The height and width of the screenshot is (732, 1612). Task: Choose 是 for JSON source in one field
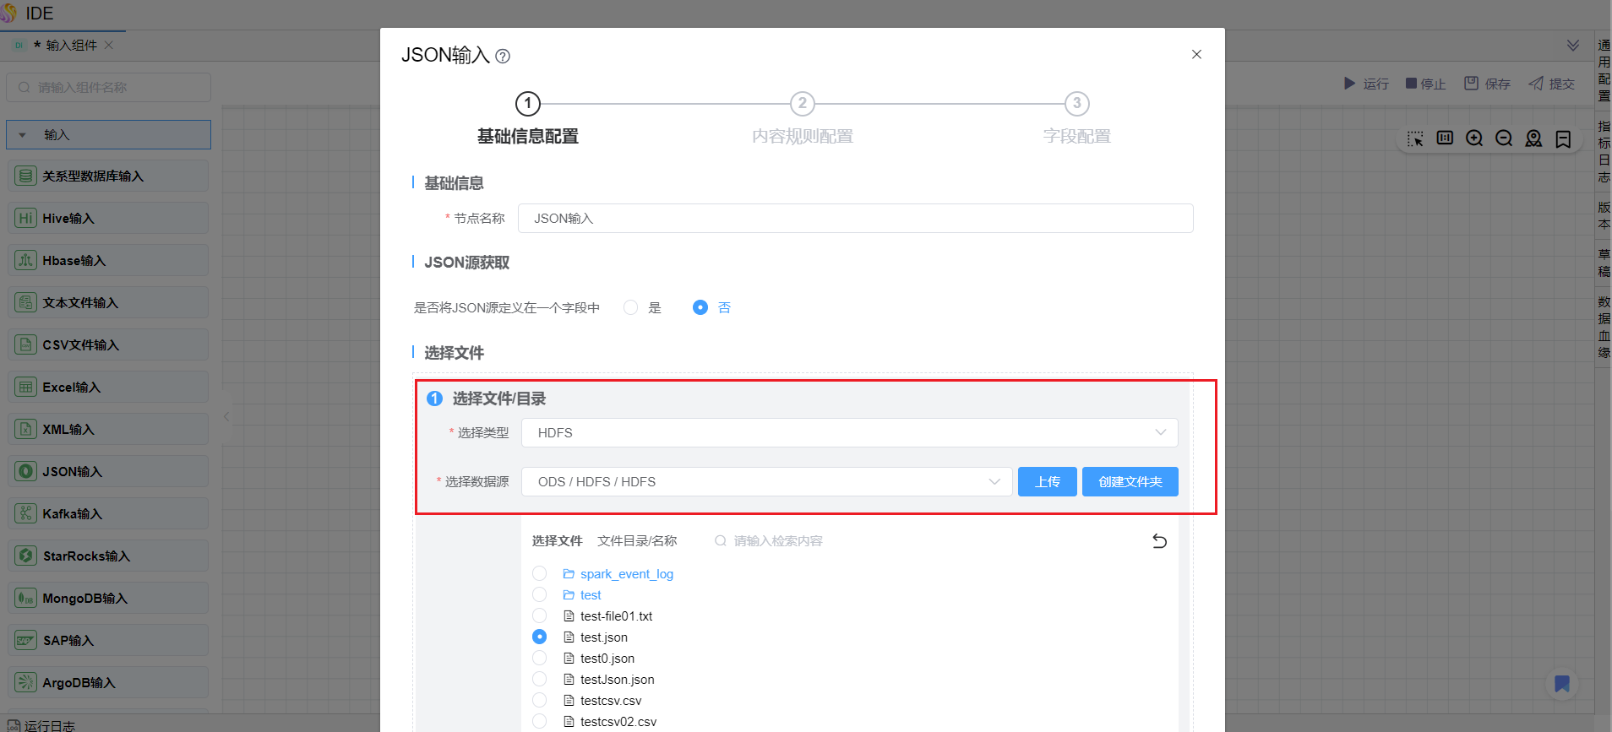[x=630, y=307]
